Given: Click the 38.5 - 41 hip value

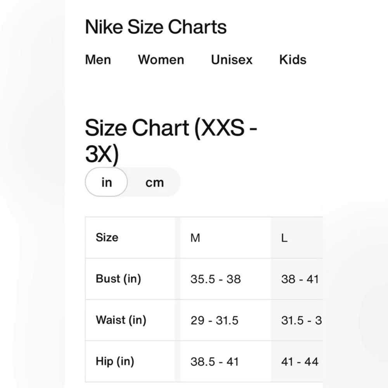Looking at the screenshot, I should click(x=215, y=362).
